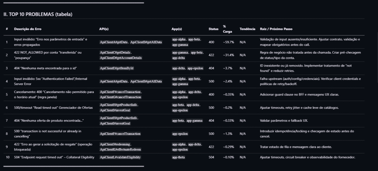Click ApiClientA#getData in row 1
378x171 pixels.
[114, 42]
